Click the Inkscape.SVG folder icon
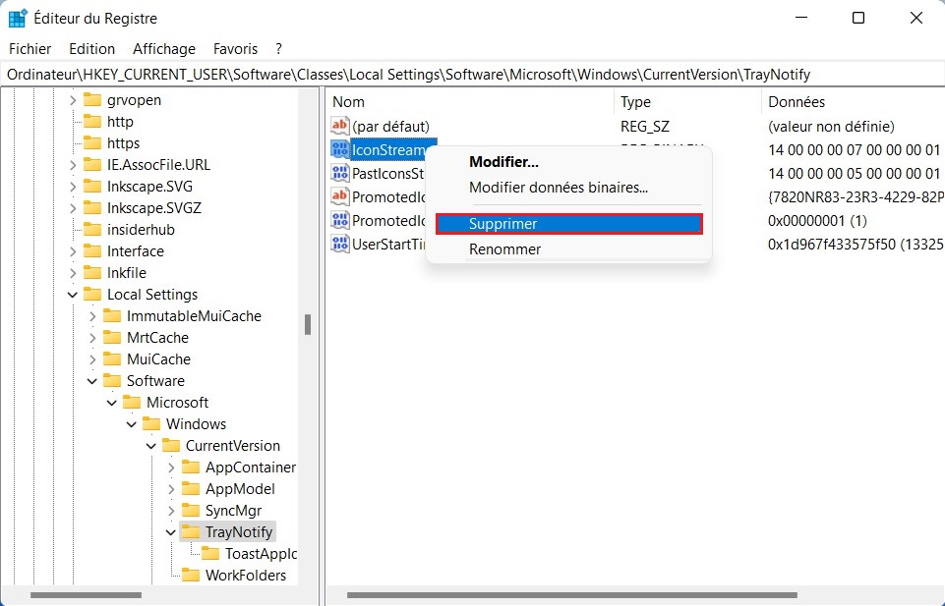 coord(92,187)
